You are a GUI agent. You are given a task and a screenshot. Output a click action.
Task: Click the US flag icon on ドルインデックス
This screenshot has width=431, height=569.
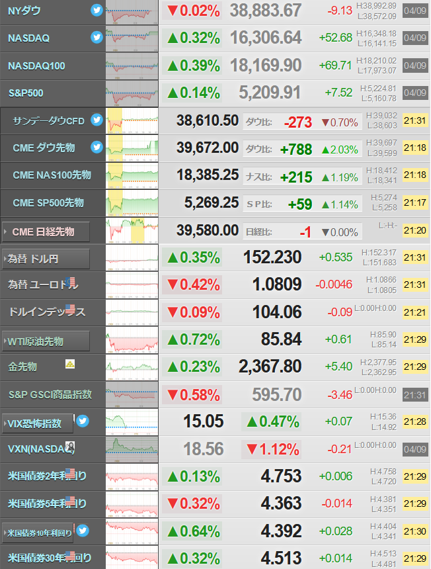pyautogui.click(x=70, y=309)
